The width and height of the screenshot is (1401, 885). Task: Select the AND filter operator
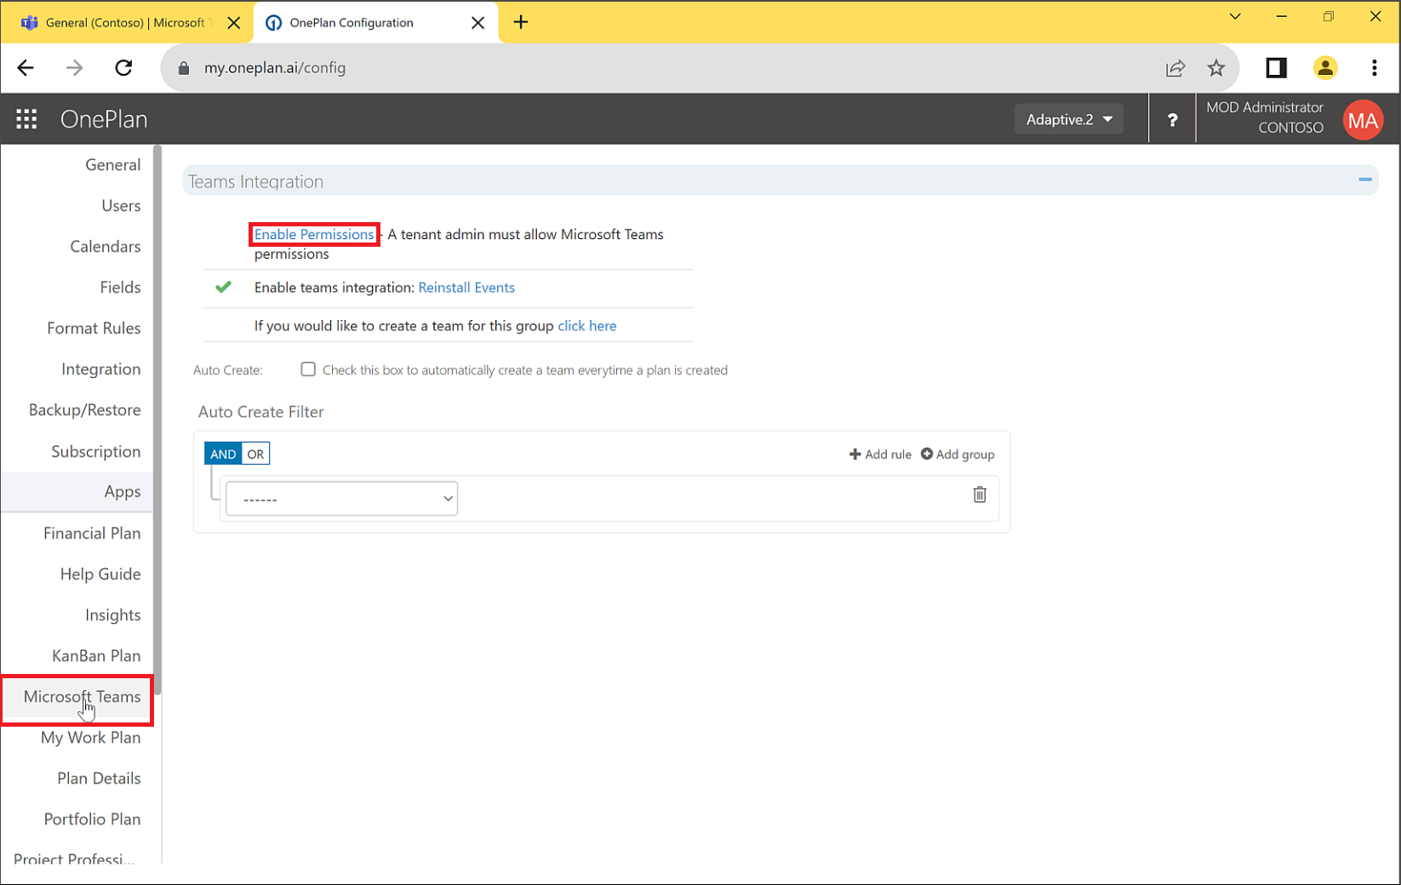pyautogui.click(x=222, y=454)
